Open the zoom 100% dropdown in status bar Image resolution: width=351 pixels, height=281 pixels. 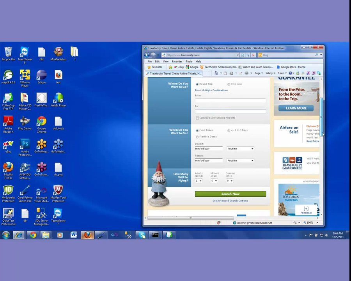pos(317,222)
